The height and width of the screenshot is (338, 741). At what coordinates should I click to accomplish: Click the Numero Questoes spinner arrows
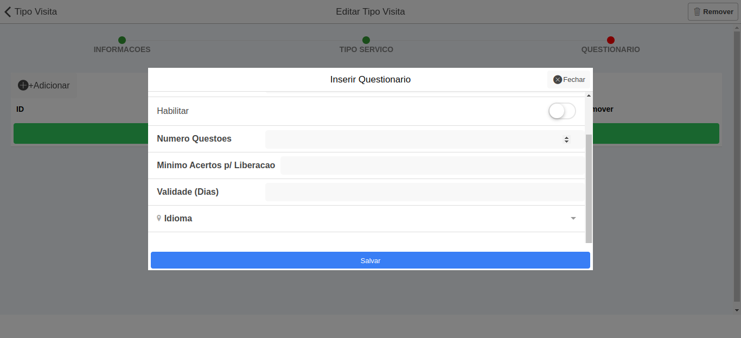pyautogui.click(x=566, y=139)
